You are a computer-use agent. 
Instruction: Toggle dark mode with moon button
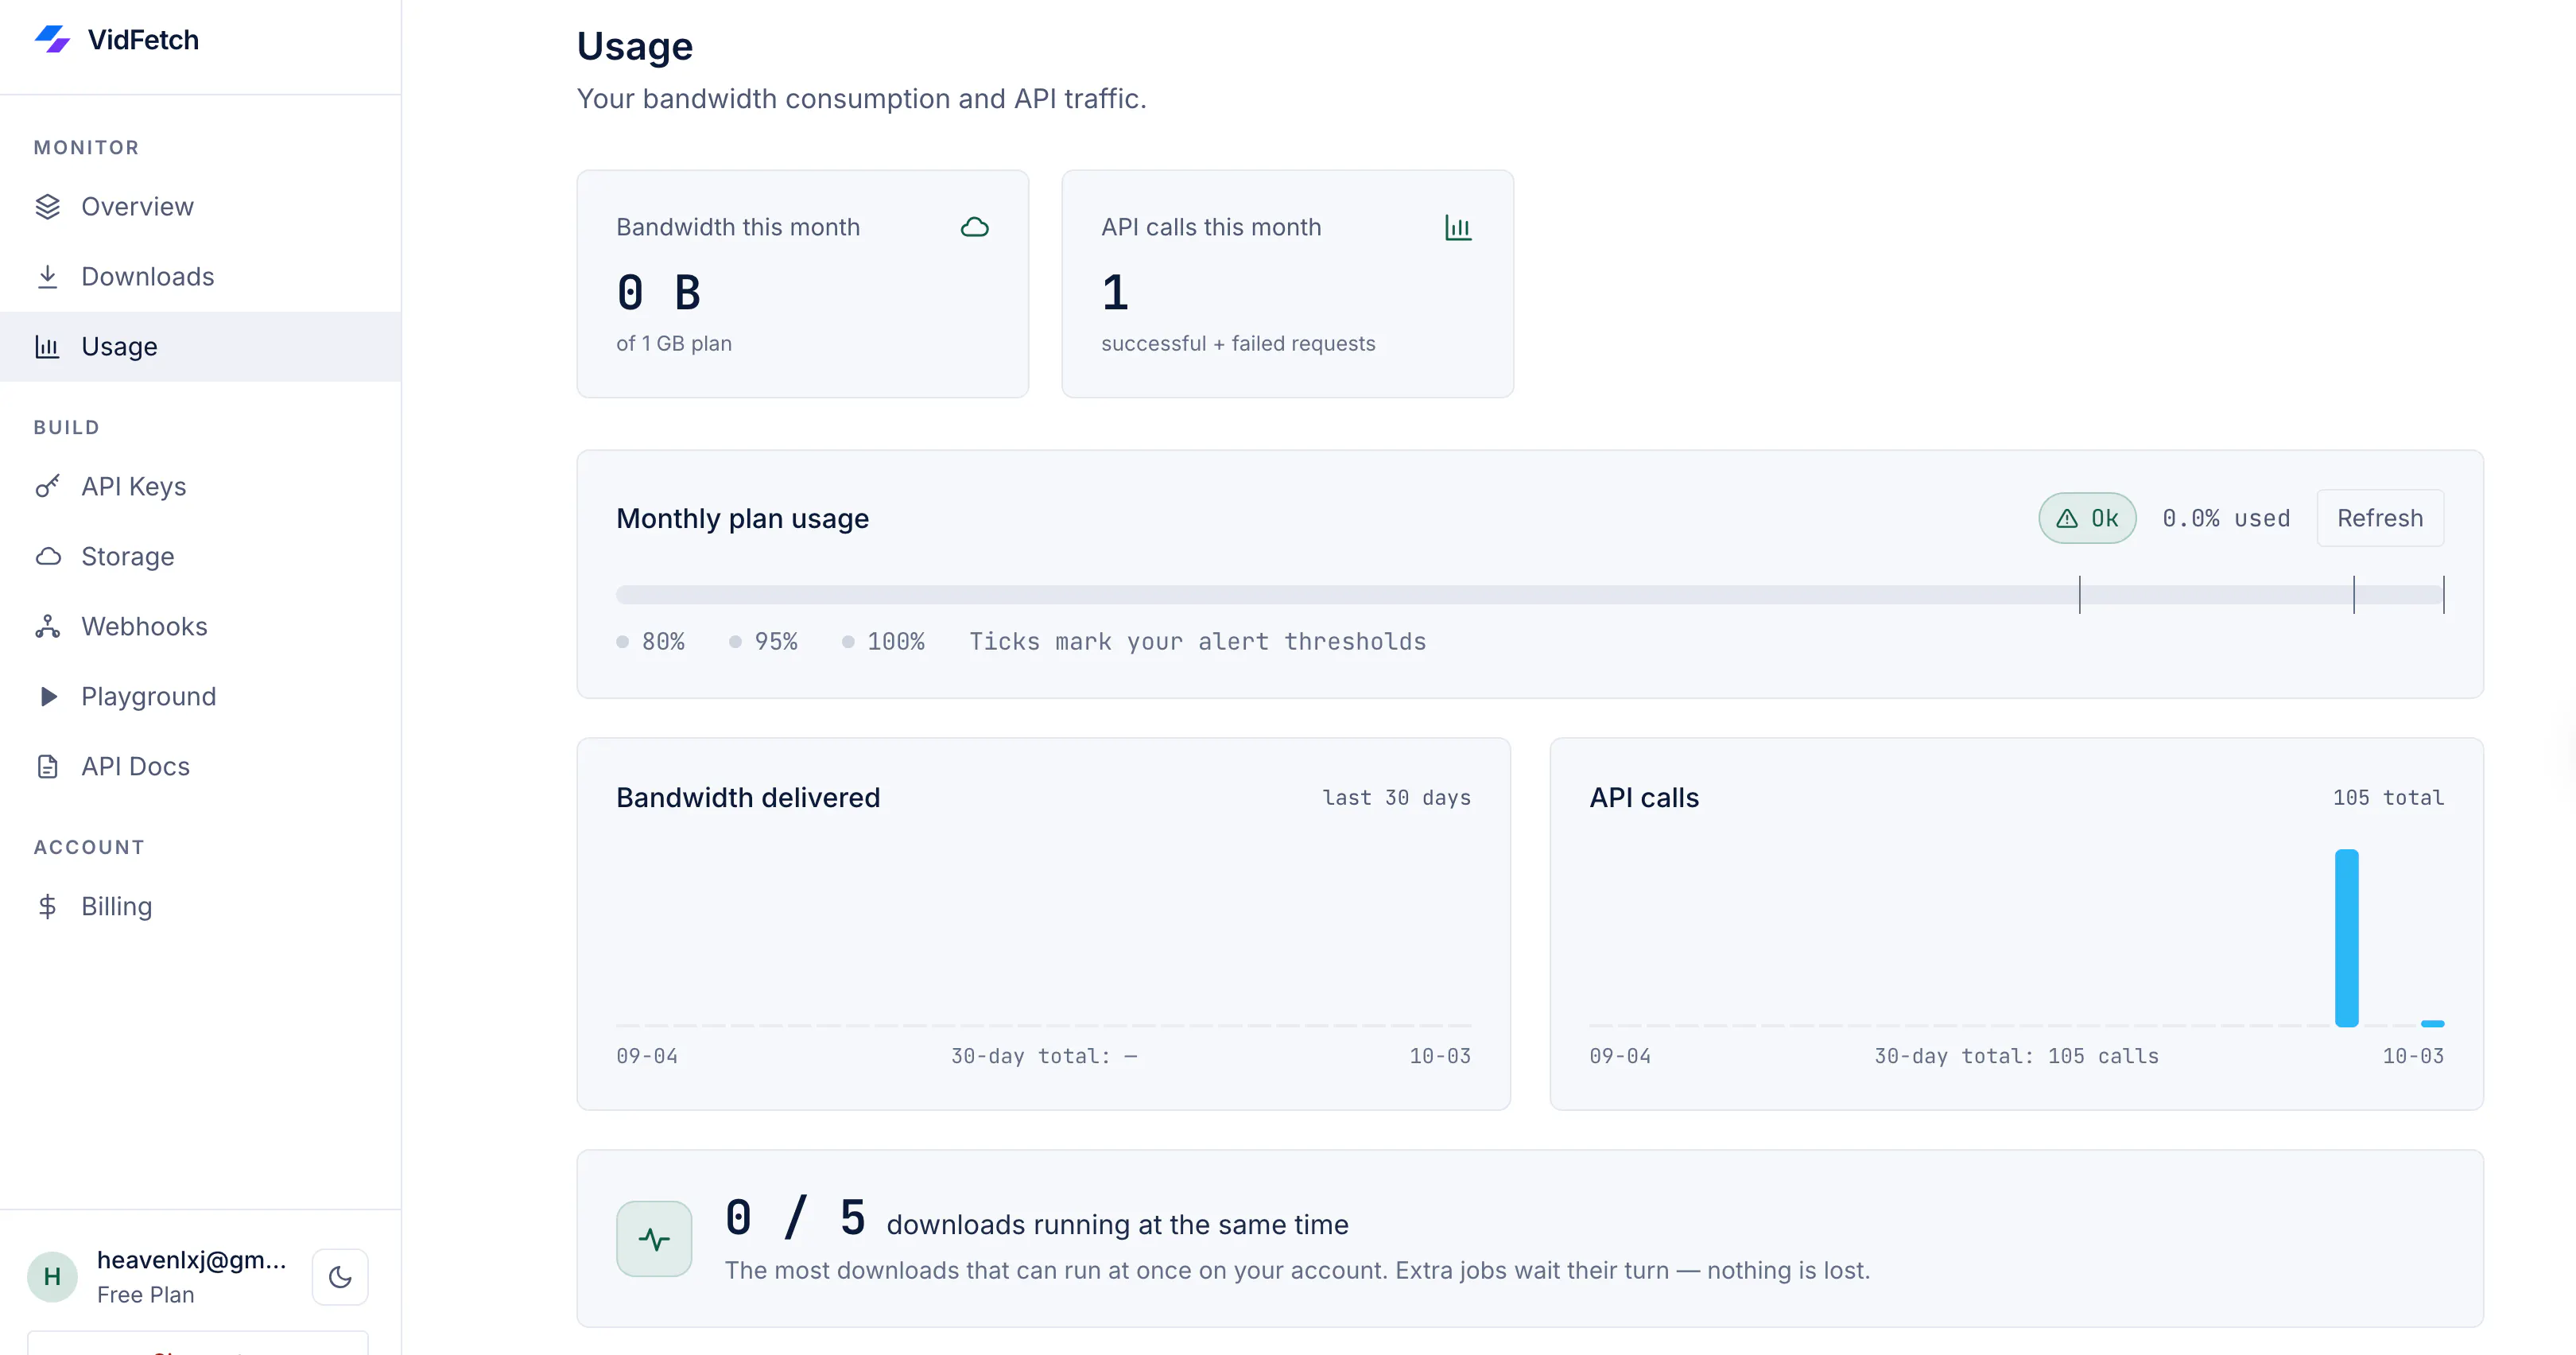coord(340,1277)
